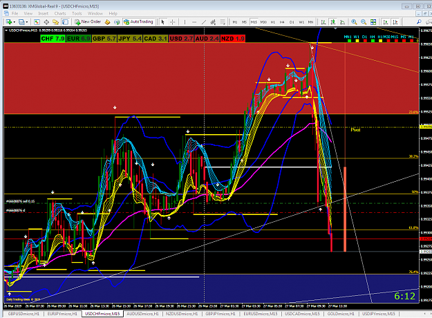Switch chart to M1 timeframe
The image size is (432, 318).
point(235,22)
